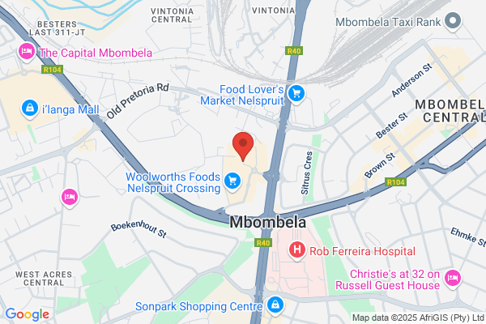Select the Mbombela Taxi Rank text label
This screenshot has height=324, width=486.
pyautogui.click(x=388, y=22)
